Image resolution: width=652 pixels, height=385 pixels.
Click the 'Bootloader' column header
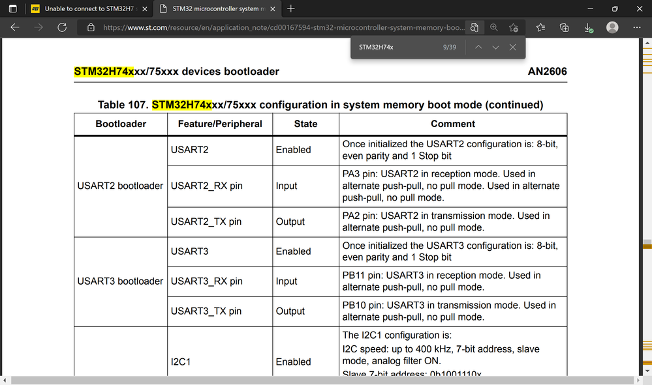point(121,124)
